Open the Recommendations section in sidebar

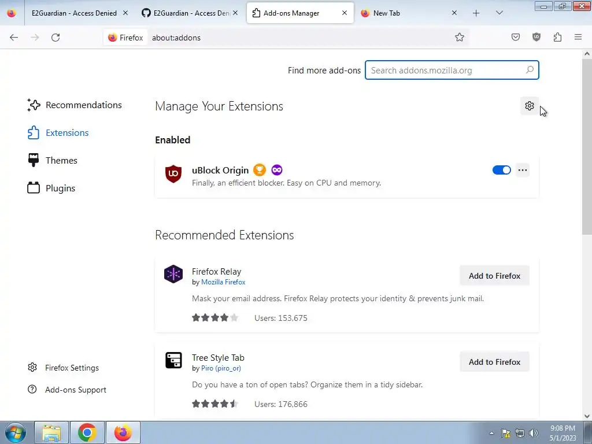(x=75, y=105)
